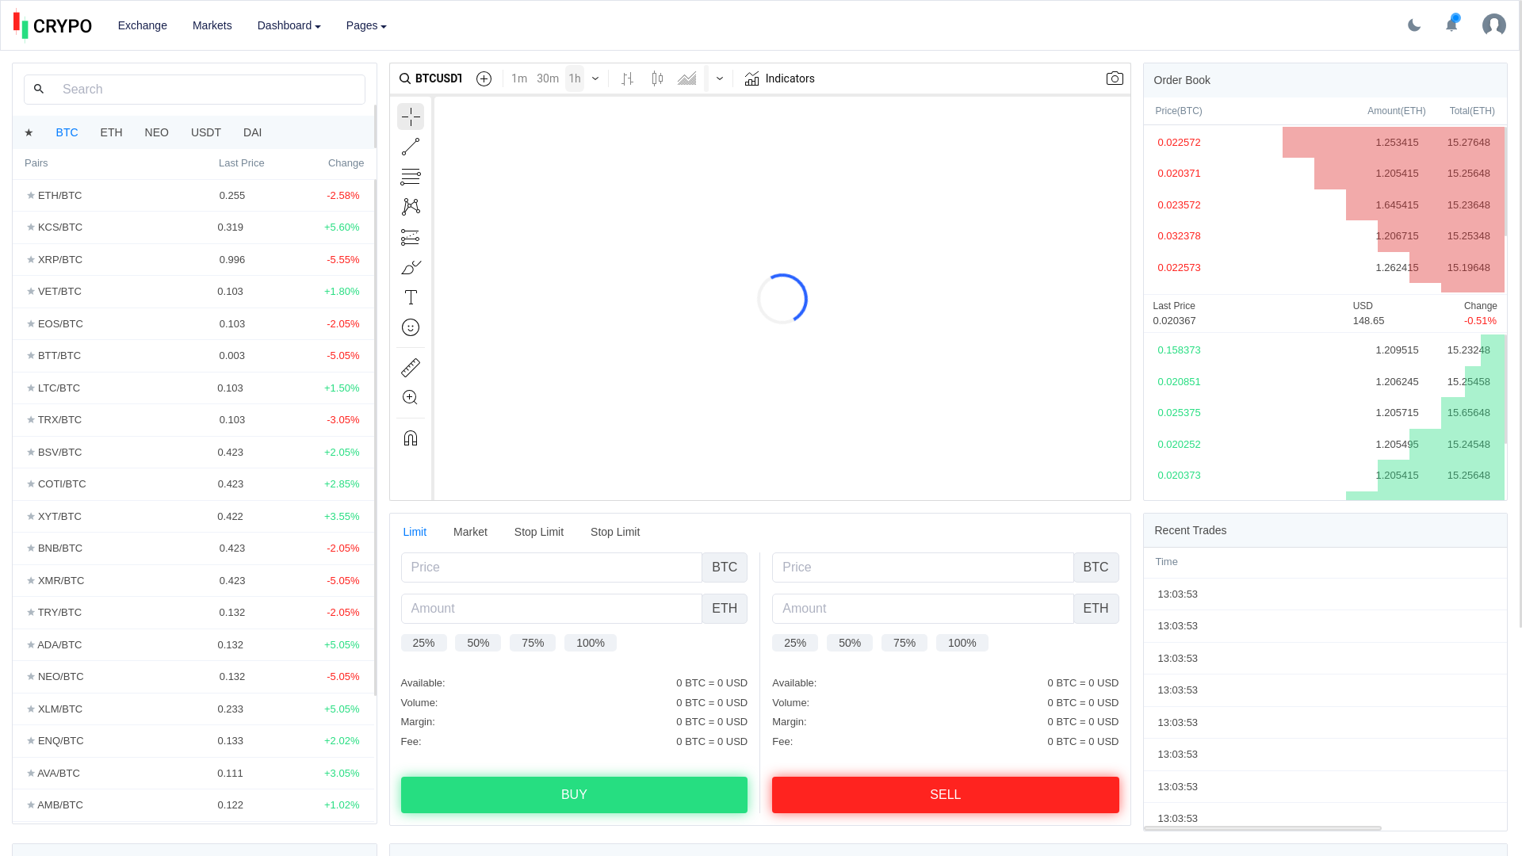Choose 50% in the buy form

click(478, 643)
